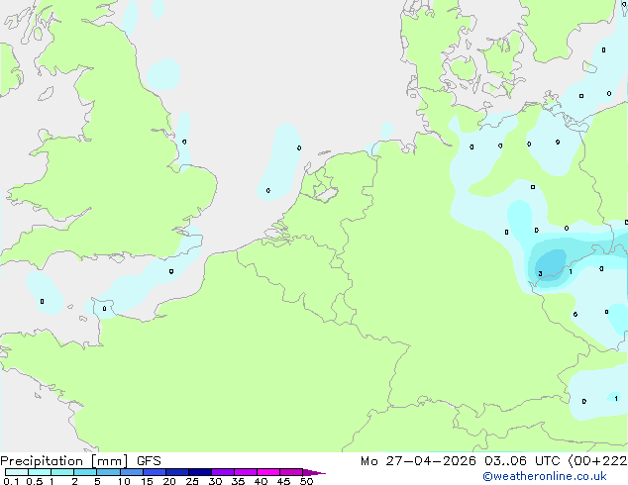Viewport: 628px width, 485px height.
Task: Click the "(00+222" forecast run text
Action: [597, 461]
